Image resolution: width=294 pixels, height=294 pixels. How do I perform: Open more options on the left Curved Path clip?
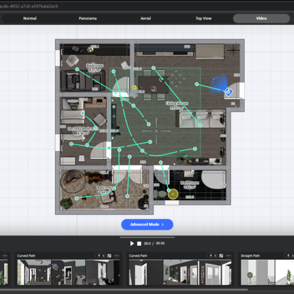click(117, 256)
